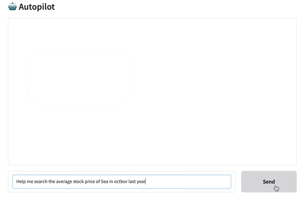
Task: Click the Autopilot heading text
Action: [36, 7]
